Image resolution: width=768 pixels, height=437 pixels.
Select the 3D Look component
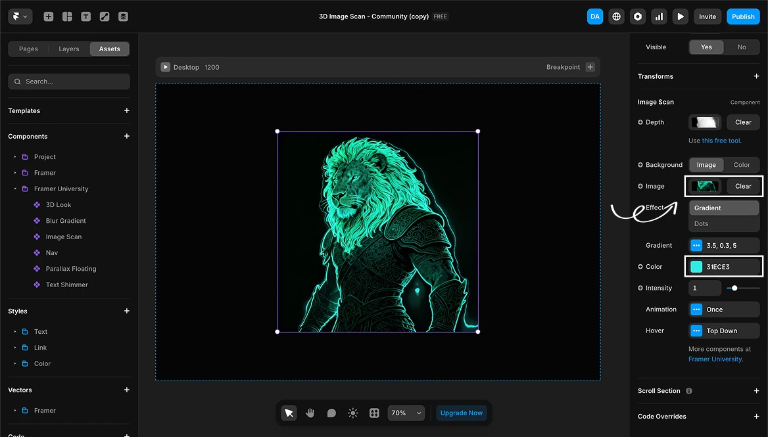tap(59, 205)
